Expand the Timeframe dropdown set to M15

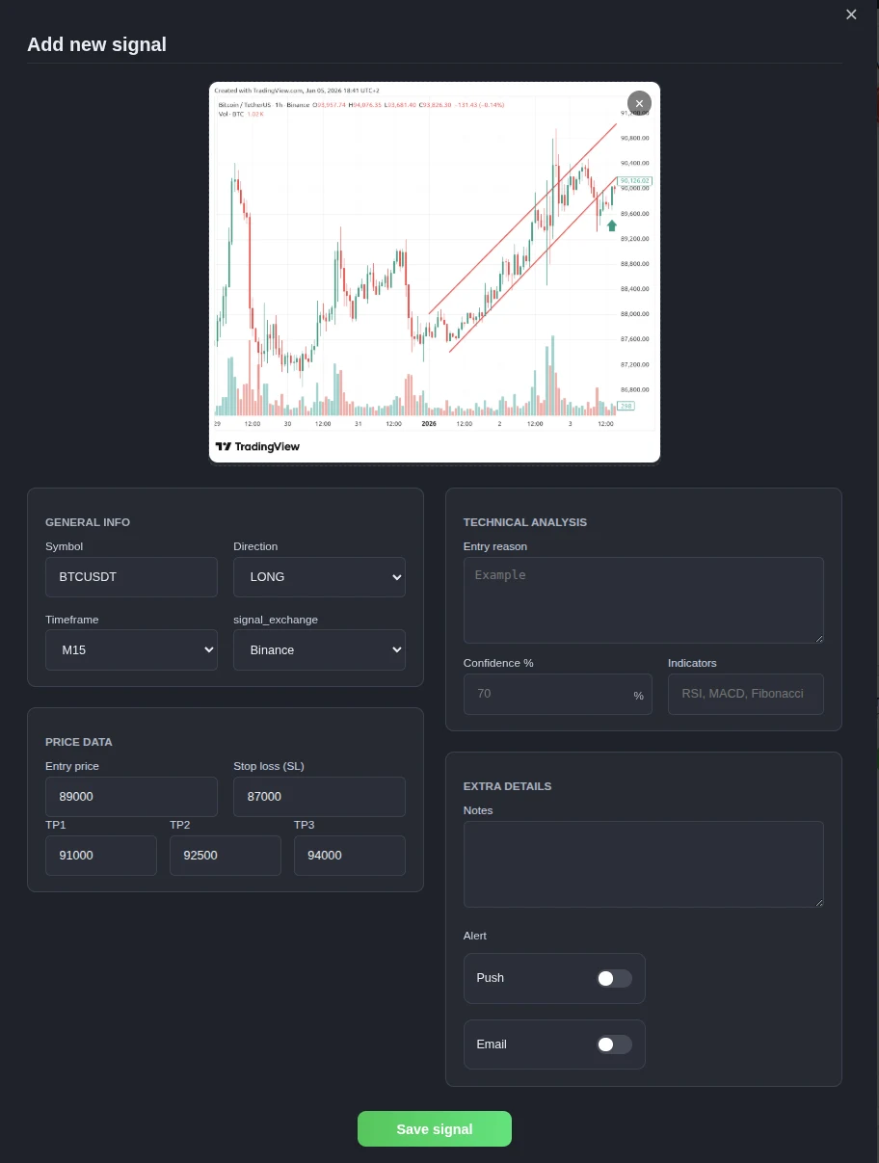click(131, 649)
